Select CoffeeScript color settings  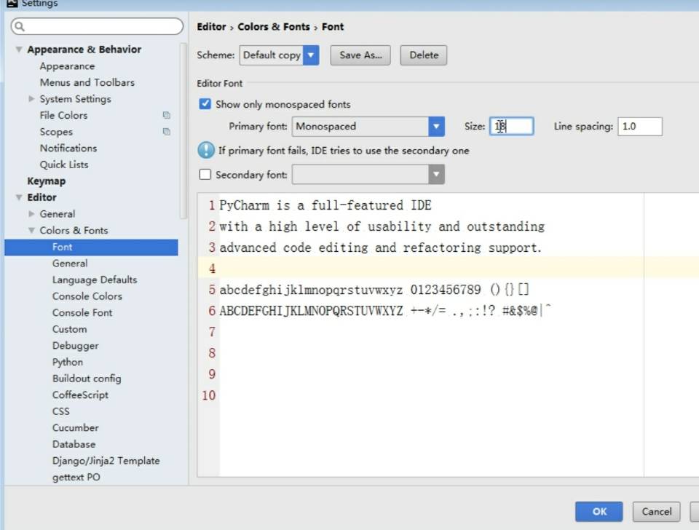pyautogui.click(x=80, y=395)
